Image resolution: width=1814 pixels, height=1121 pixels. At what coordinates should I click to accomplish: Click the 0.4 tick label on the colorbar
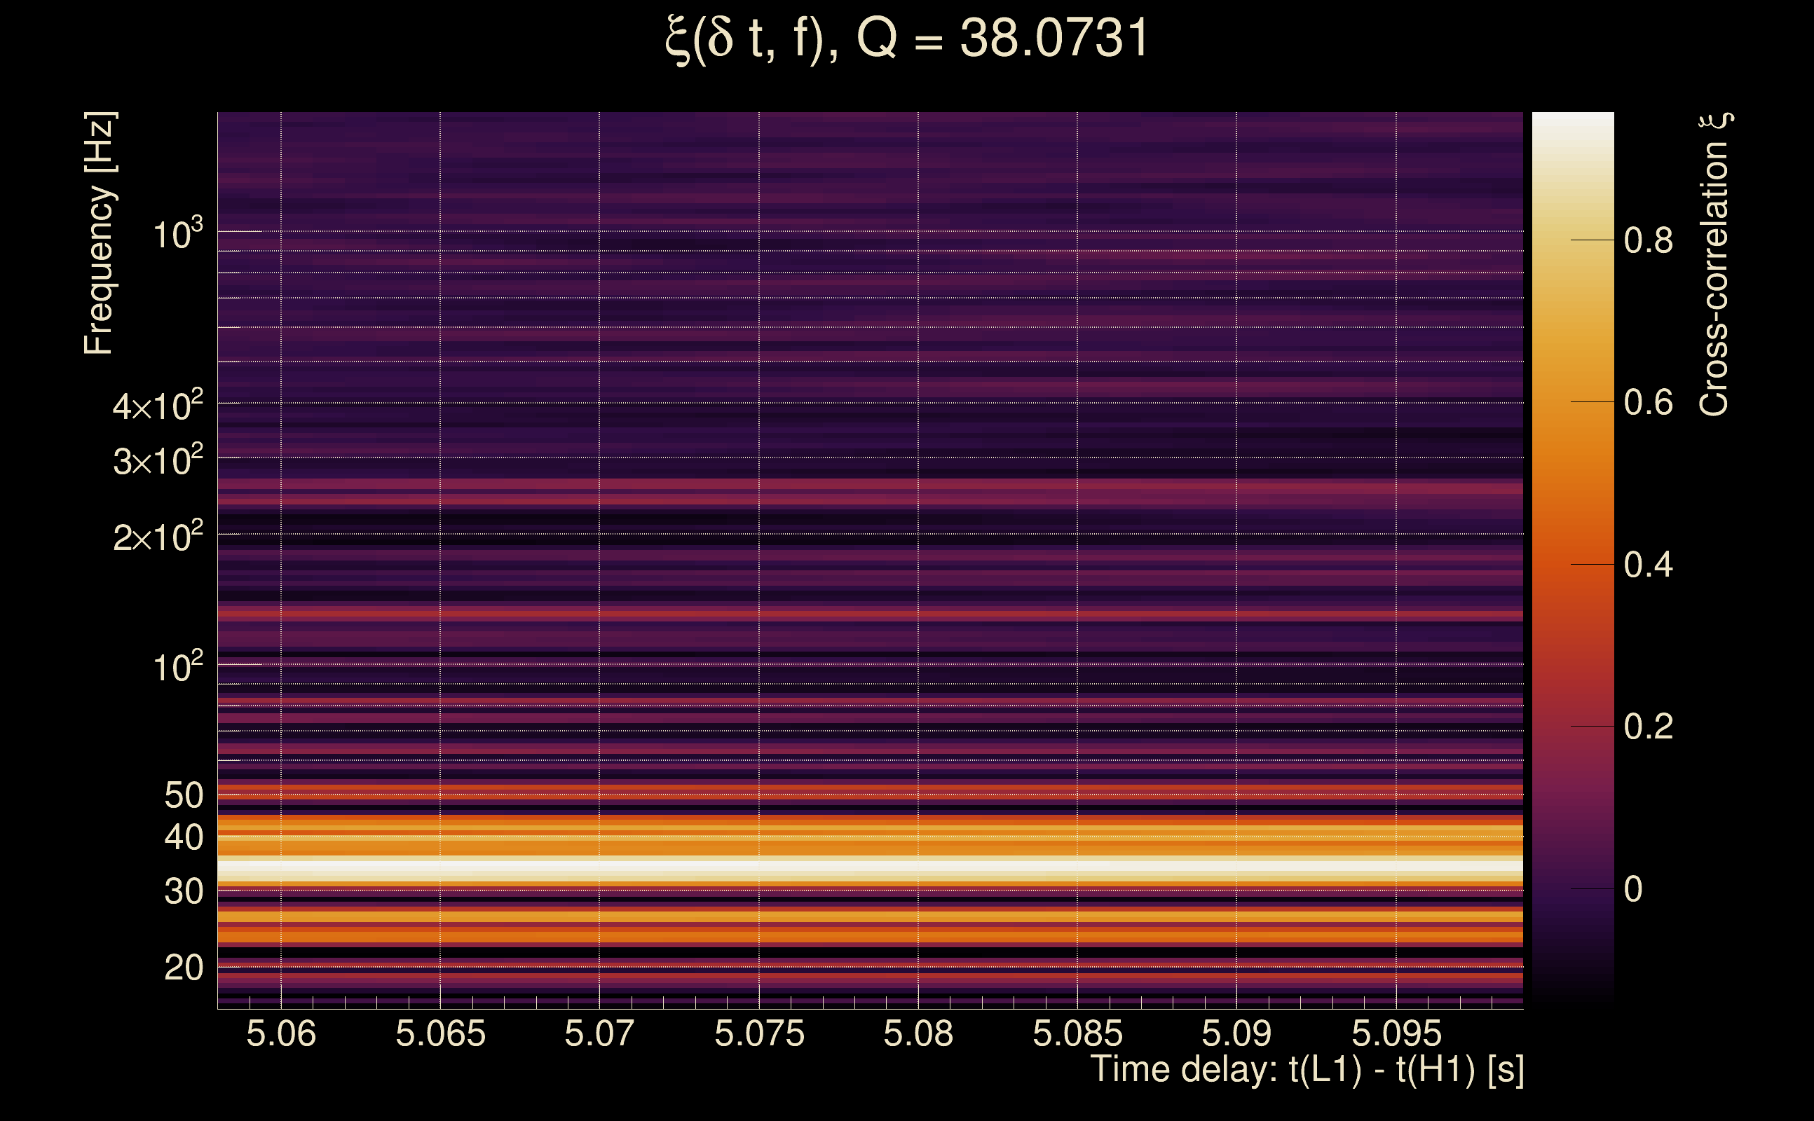pyautogui.click(x=1648, y=565)
